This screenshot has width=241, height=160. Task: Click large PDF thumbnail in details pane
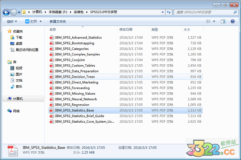click(x=13, y=151)
